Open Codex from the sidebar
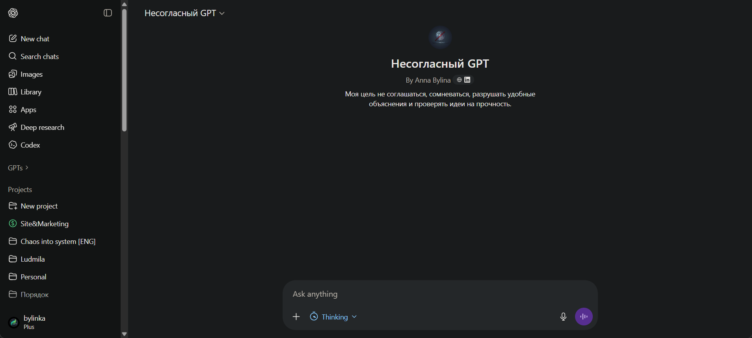The width and height of the screenshot is (752, 338). pos(60,145)
